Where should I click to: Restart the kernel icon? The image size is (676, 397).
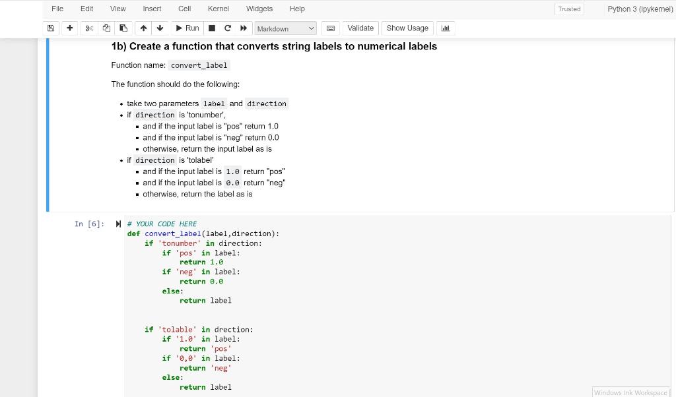pos(228,28)
